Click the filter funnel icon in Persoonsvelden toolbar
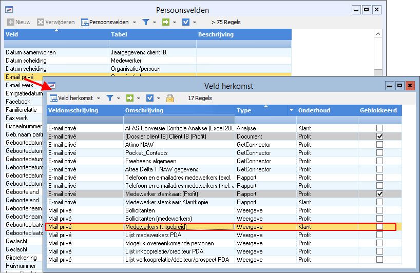This screenshot has height=273, width=420. click(x=146, y=22)
